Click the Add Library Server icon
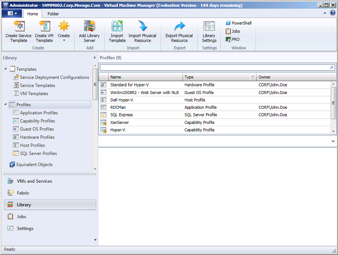The height and width of the screenshot is (255, 338). click(89, 26)
